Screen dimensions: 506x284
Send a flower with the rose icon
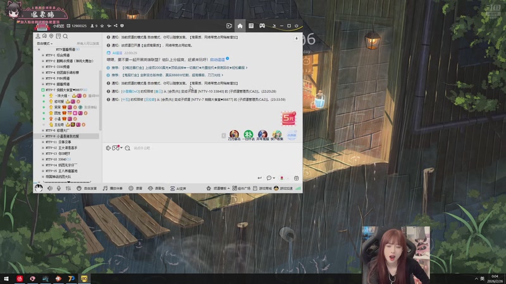[x=281, y=178]
